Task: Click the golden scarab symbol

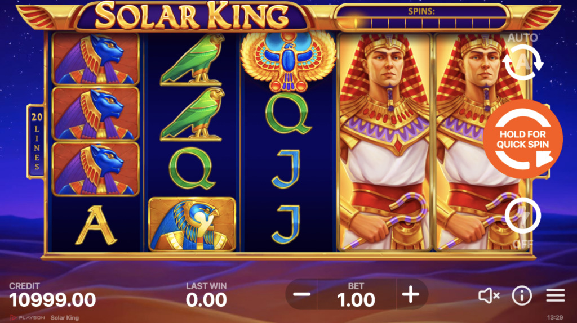Action: pos(288,61)
